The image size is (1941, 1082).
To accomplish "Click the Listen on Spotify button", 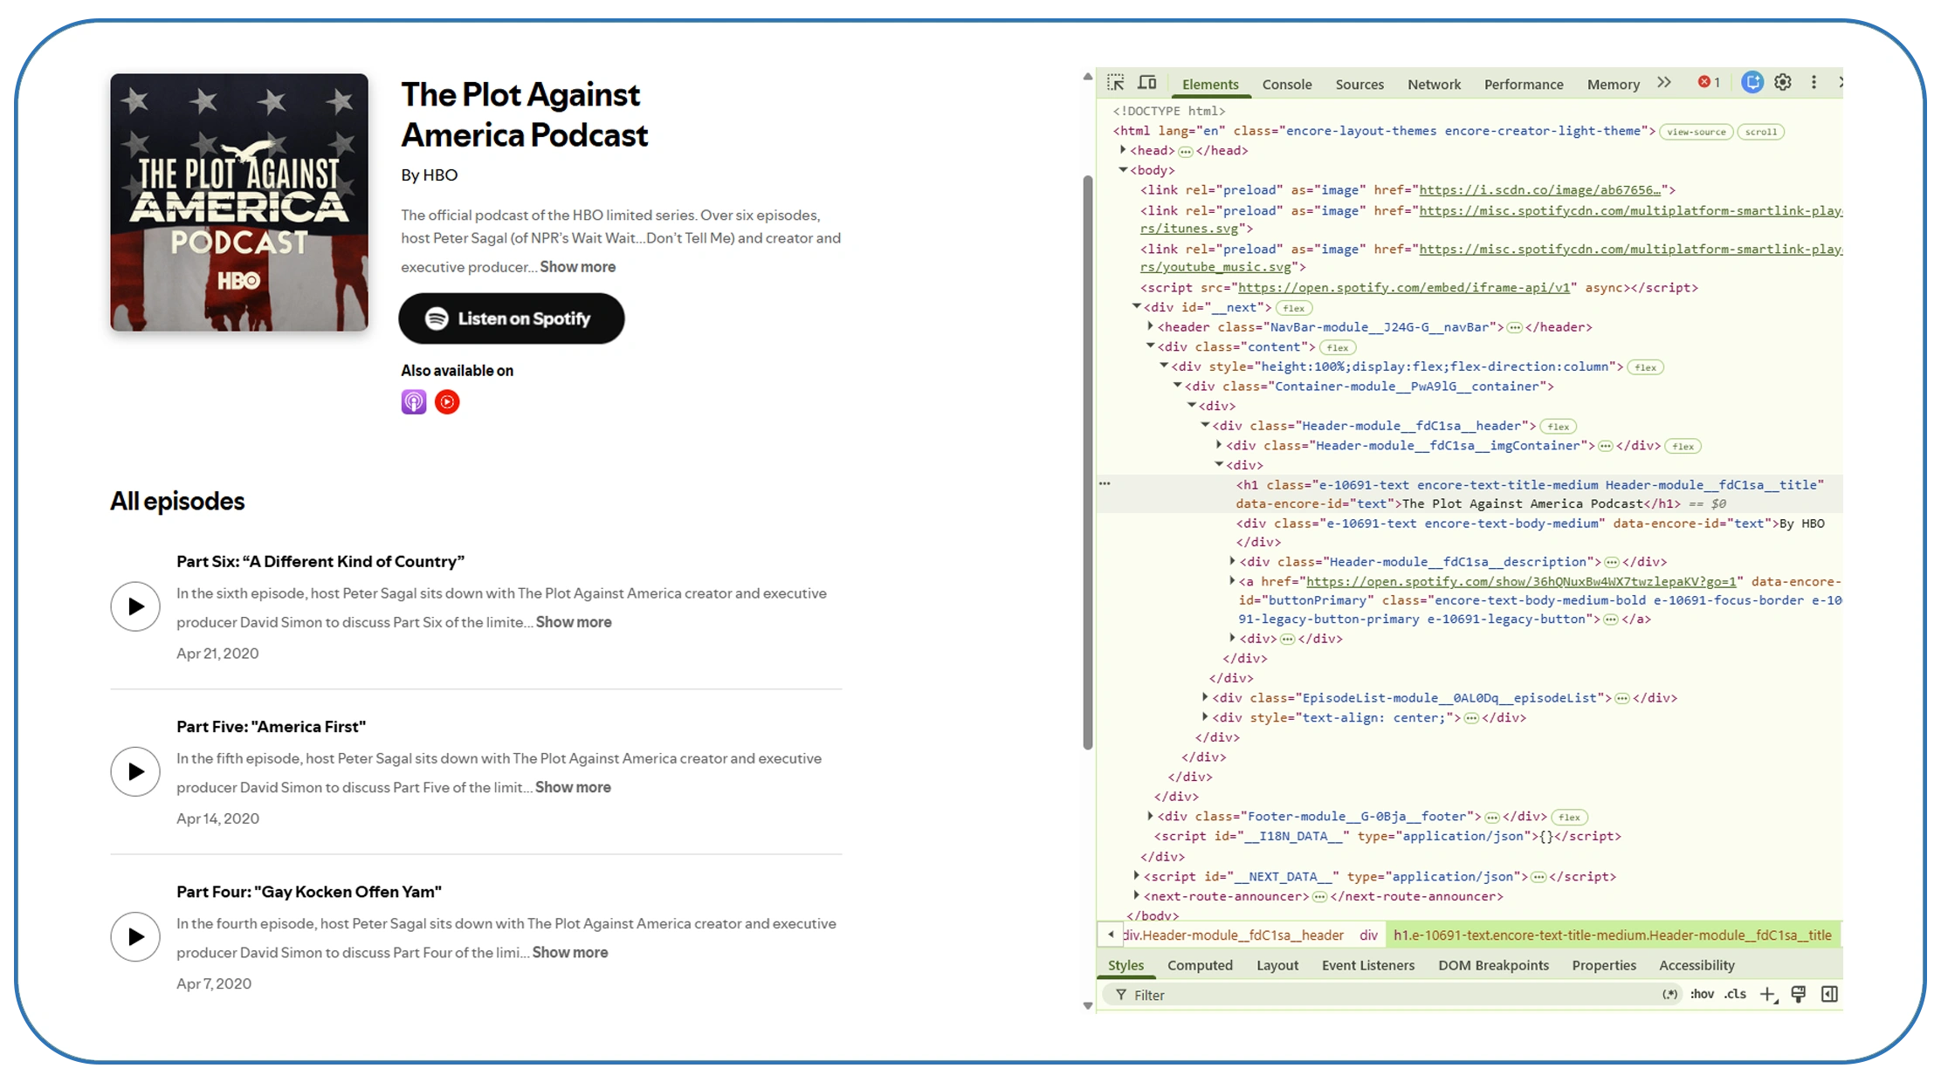I will [x=512, y=318].
